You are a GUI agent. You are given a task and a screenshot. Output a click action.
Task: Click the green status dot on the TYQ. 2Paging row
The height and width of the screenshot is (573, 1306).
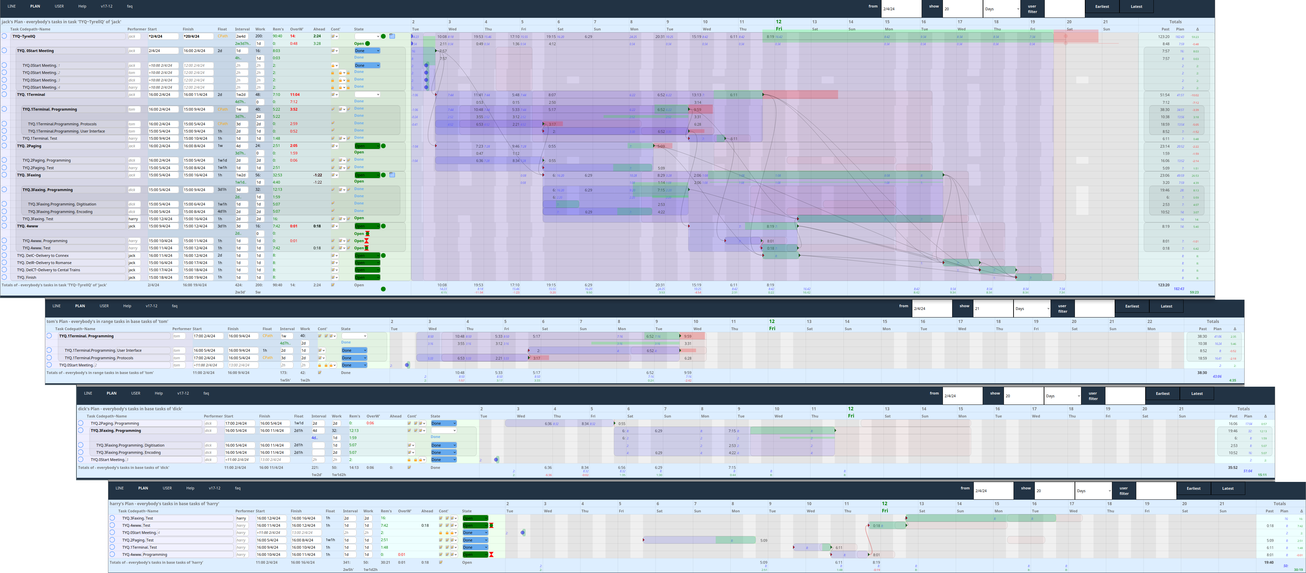(x=383, y=146)
